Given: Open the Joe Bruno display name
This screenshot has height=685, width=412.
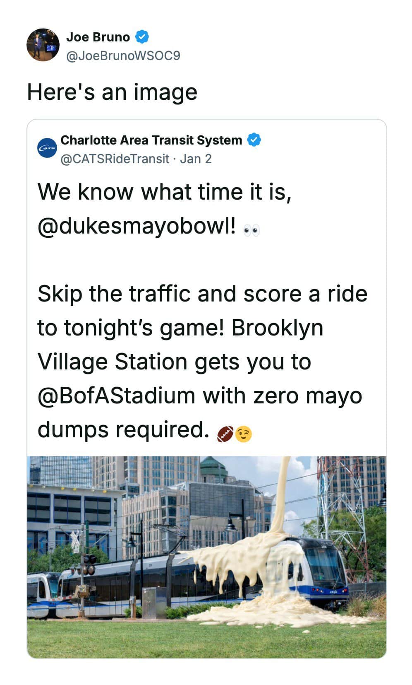Looking at the screenshot, I should (x=98, y=37).
